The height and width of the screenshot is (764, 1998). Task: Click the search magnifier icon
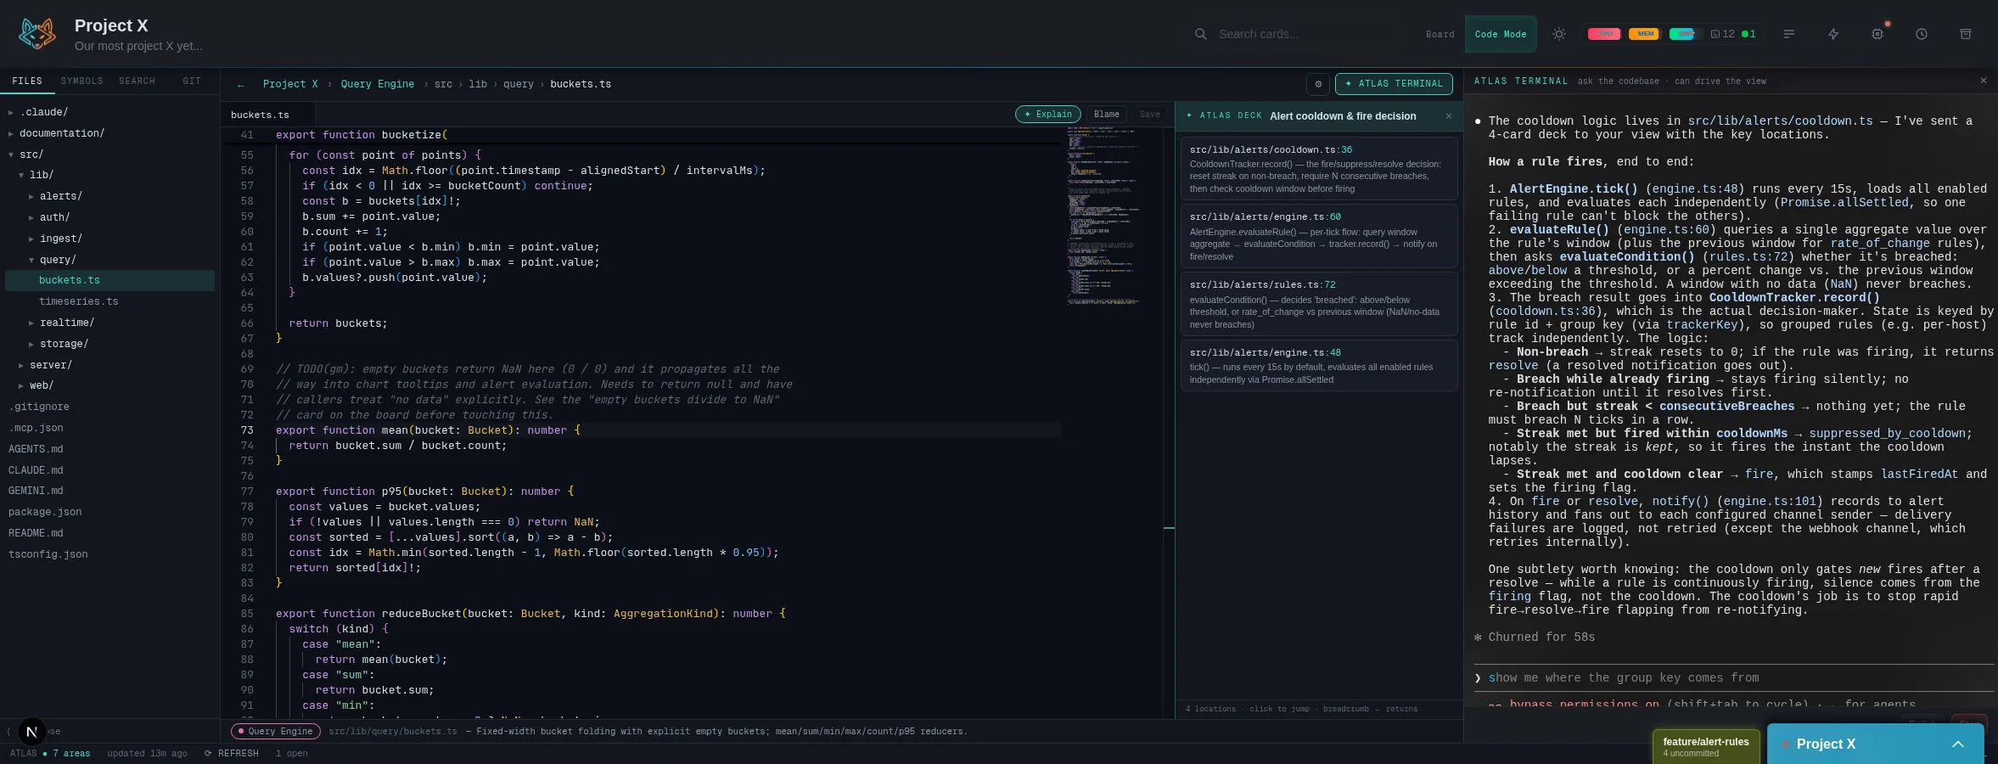tap(1200, 34)
